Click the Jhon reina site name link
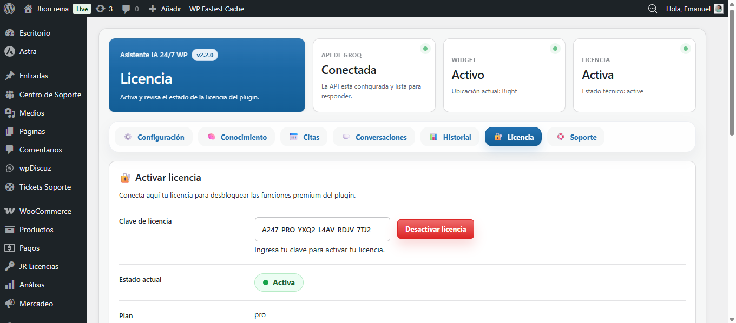 tap(52, 9)
